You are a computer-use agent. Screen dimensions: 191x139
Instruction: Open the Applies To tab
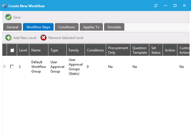91,27
